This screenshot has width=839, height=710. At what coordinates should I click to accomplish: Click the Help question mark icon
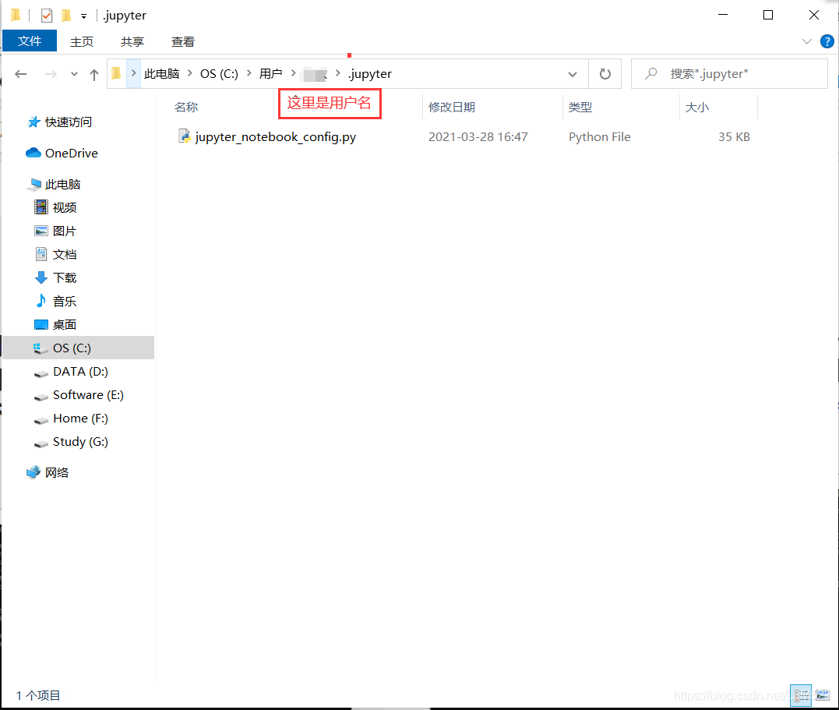(827, 41)
